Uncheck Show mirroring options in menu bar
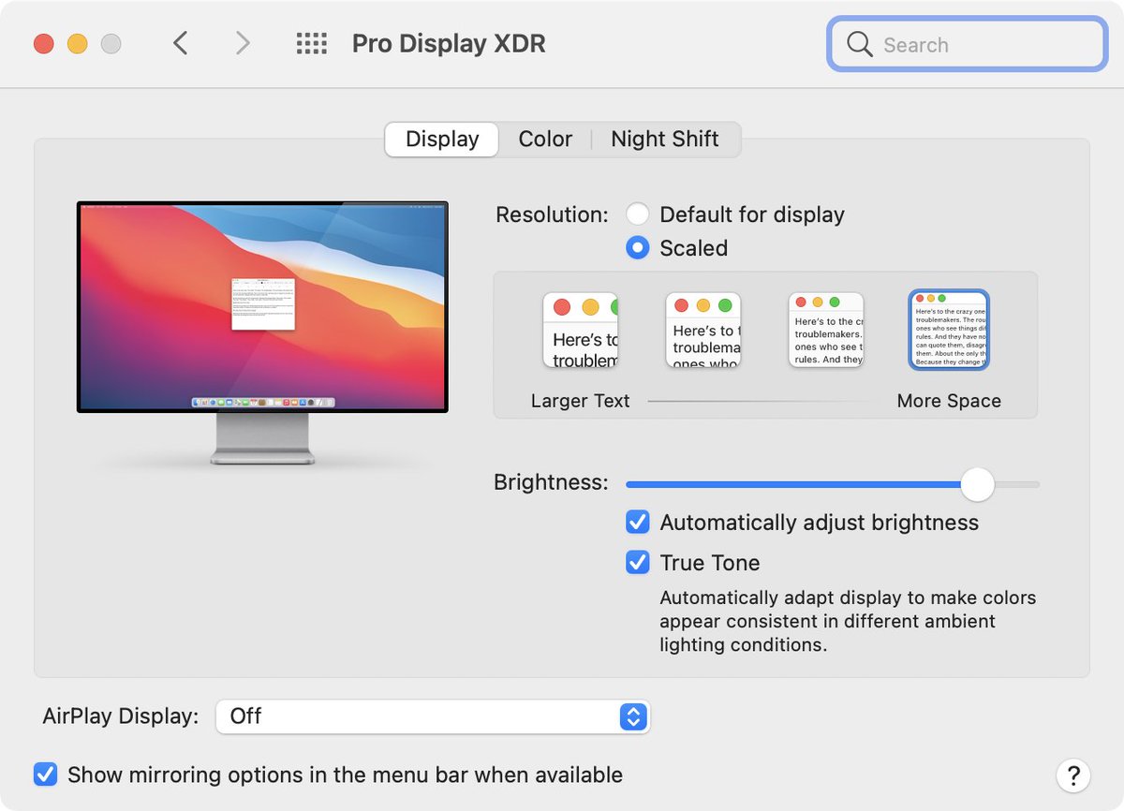The width and height of the screenshot is (1124, 811). (45, 774)
